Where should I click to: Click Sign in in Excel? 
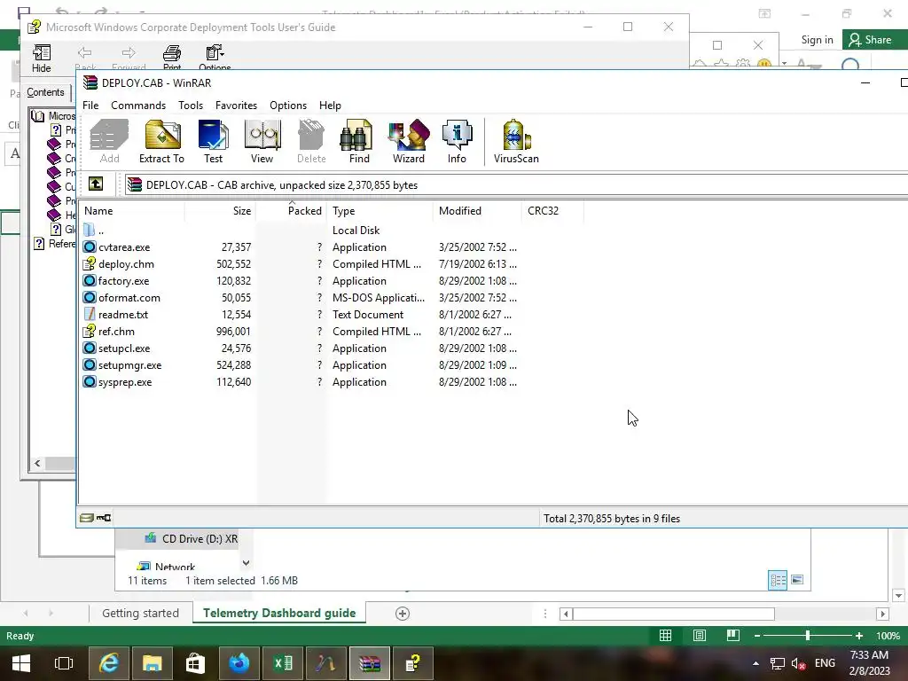click(817, 40)
